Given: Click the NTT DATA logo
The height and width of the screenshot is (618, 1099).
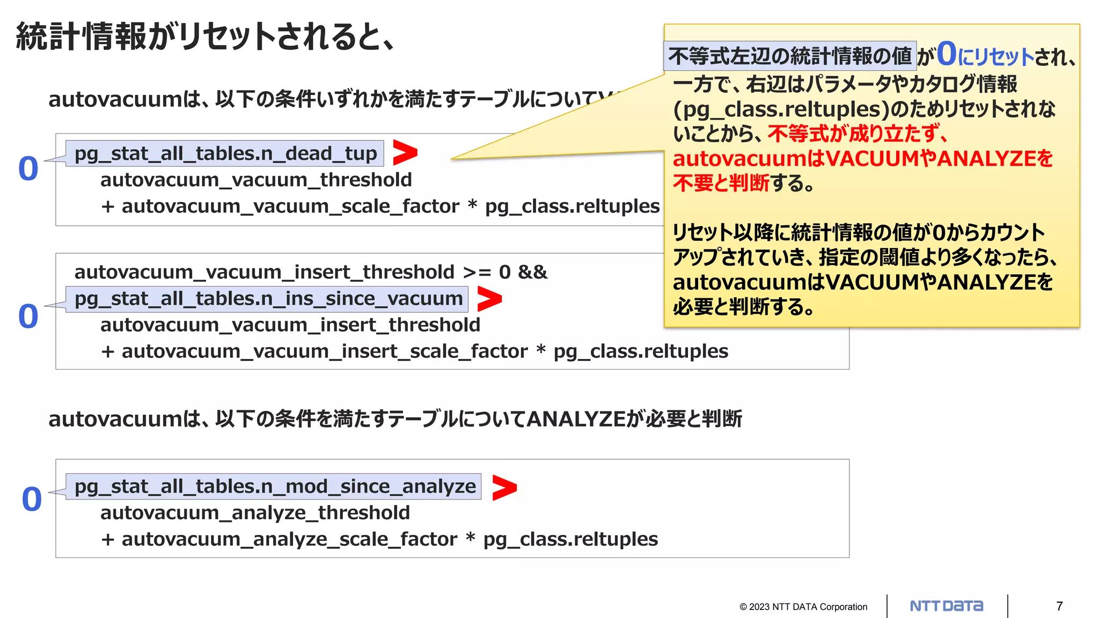Looking at the screenshot, I should pos(946,606).
